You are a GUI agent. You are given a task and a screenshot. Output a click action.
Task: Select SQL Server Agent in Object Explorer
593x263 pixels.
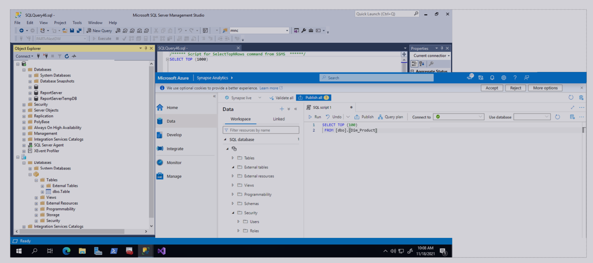(49, 145)
